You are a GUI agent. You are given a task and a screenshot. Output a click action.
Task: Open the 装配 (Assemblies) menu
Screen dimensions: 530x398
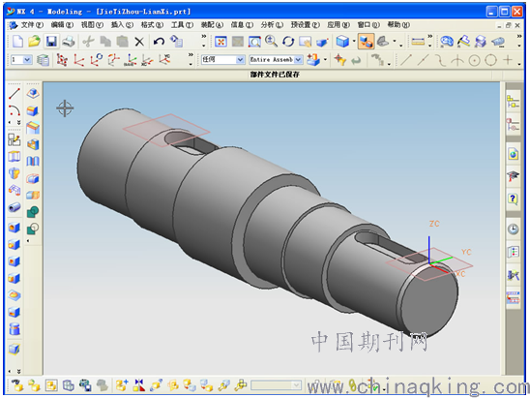(212, 25)
